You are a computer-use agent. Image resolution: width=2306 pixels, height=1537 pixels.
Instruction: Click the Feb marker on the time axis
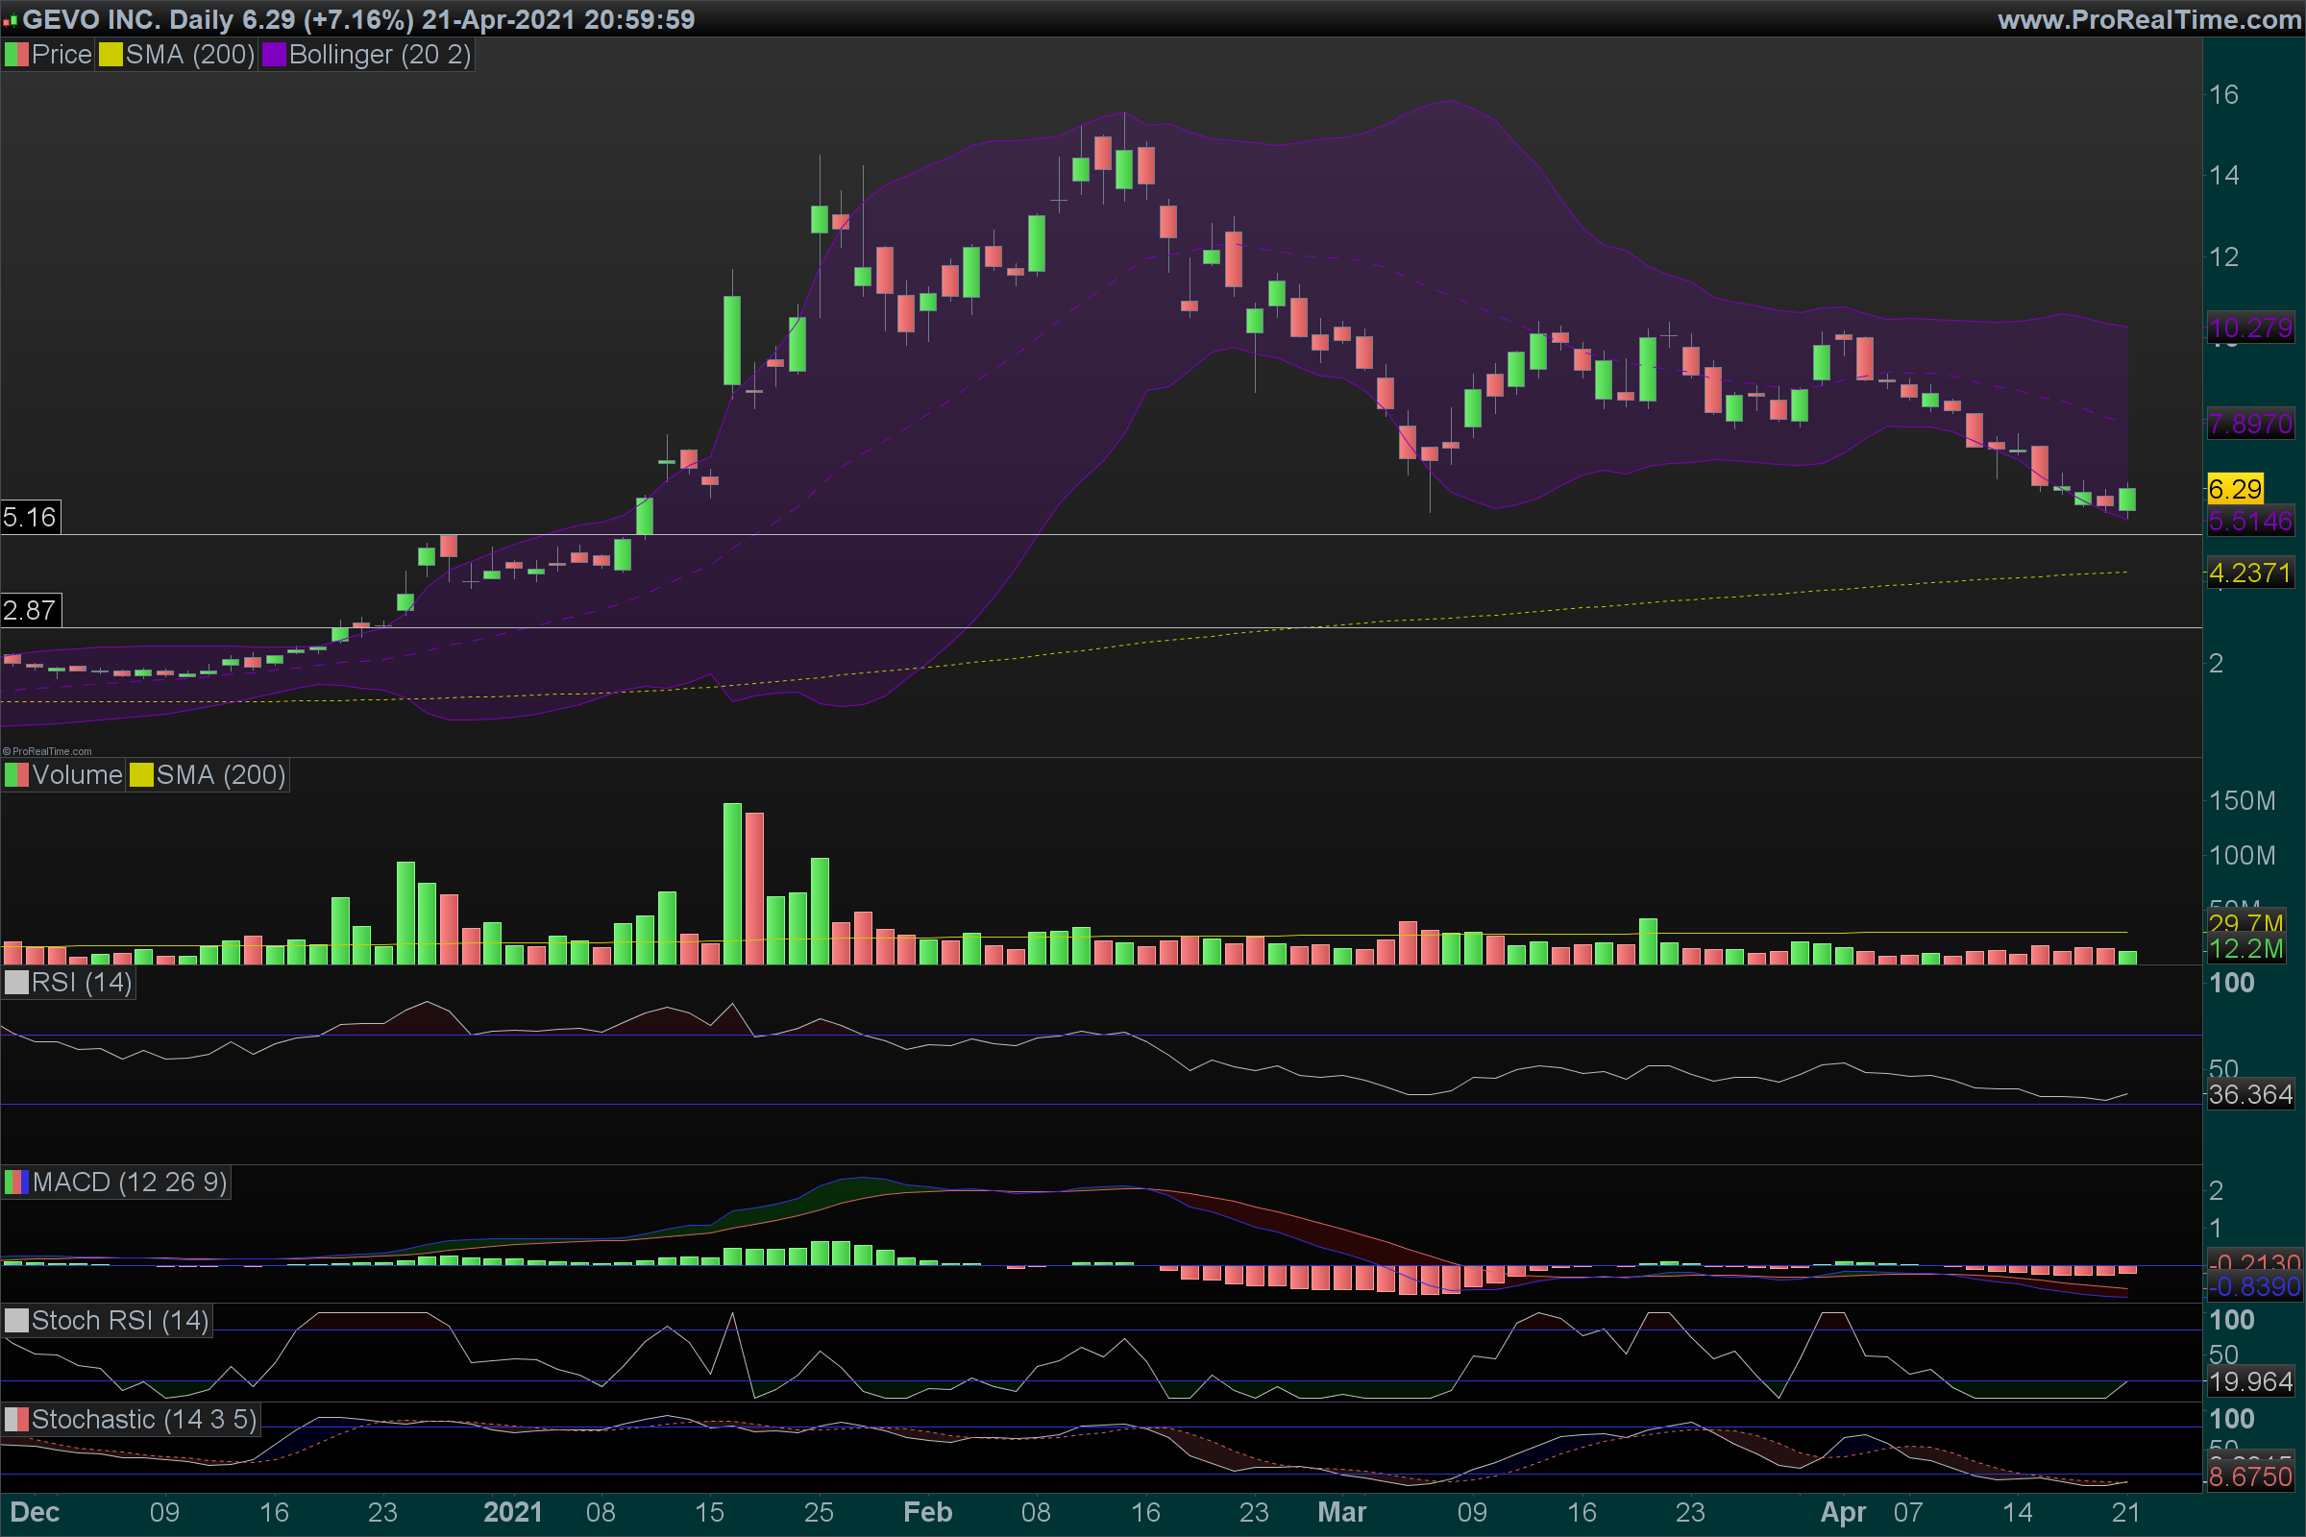(927, 1511)
